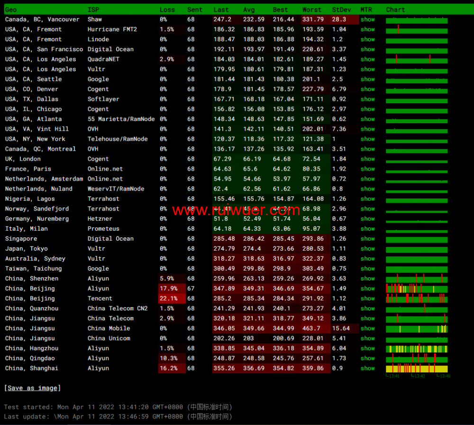Click the Loss column header
474x425 pixels.
[167, 9]
